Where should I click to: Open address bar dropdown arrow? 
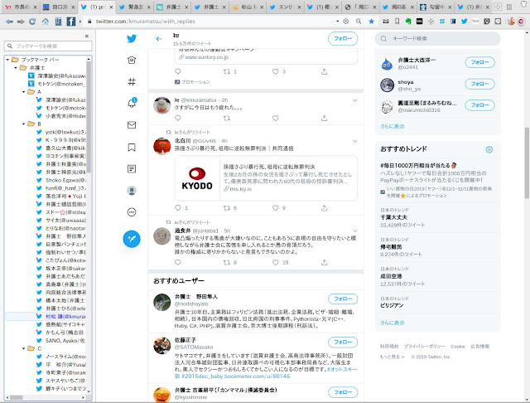point(337,22)
